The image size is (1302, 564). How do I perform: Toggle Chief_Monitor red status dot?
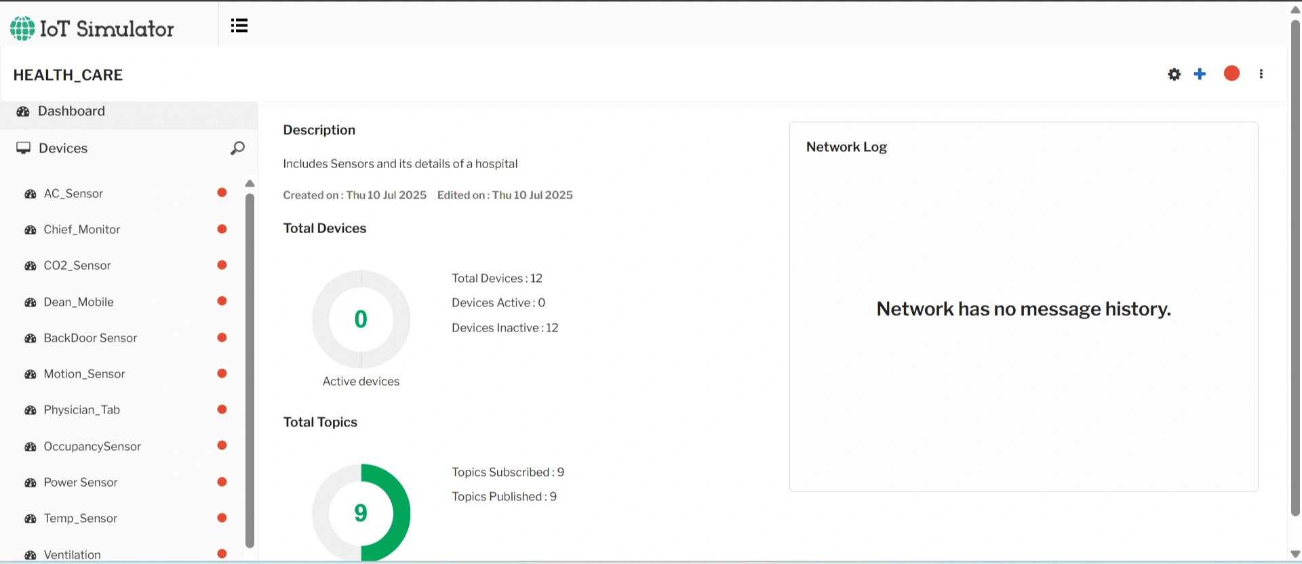click(x=222, y=229)
